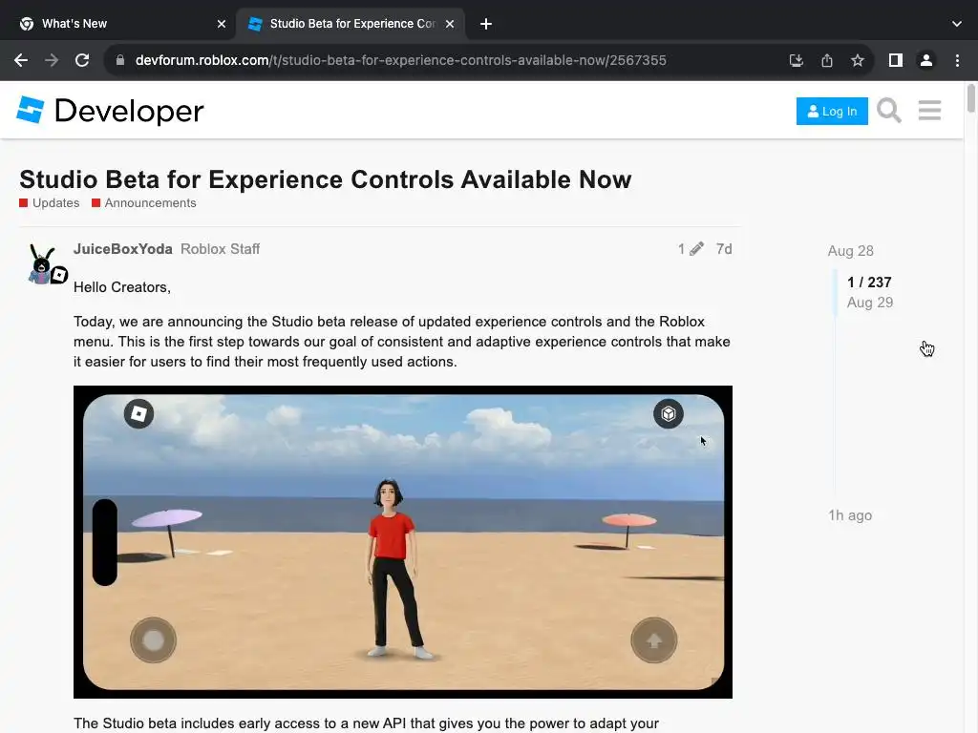Jump to the Aug 28 timeline start
Viewport: 978px width, 733px height.
pyautogui.click(x=850, y=251)
